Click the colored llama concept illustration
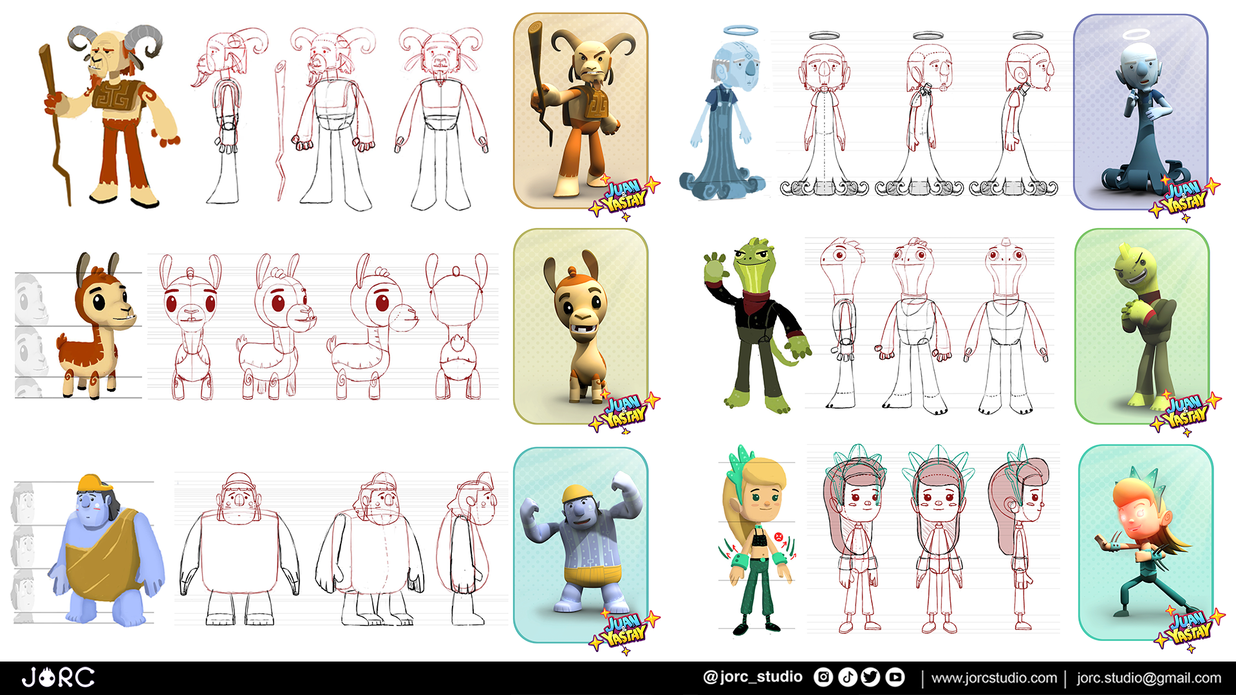 (97, 328)
